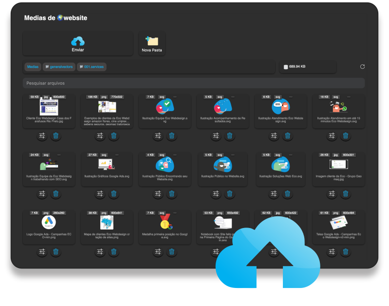Screen dimensions: 389x306
Task: Open the Mapa de clientes Eco Webdesign thumbnail
Action: pos(107,223)
